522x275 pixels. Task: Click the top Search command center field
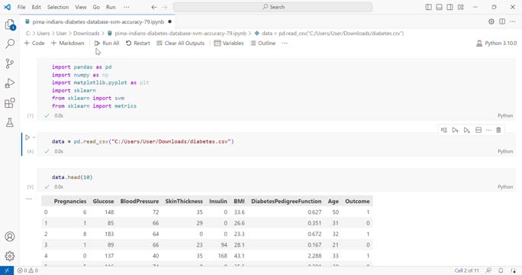click(x=272, y=7)
